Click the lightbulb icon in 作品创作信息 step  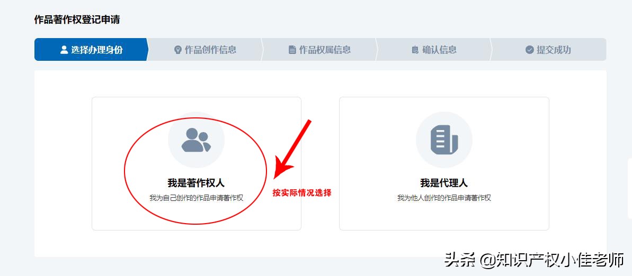[178, 50]
